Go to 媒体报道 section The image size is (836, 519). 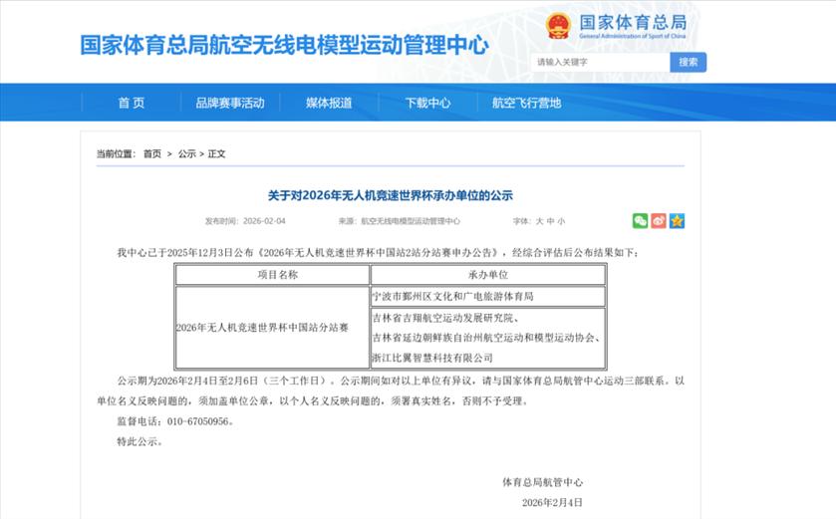[x=329, y=103]
